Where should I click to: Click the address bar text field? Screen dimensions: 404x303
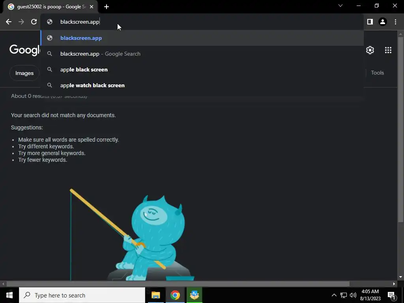tap(202, 22)
